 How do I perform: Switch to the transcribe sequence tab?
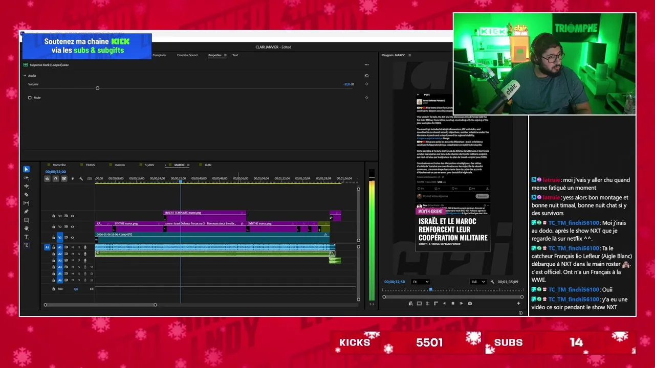pyautogui.click(x=59, y=165)
